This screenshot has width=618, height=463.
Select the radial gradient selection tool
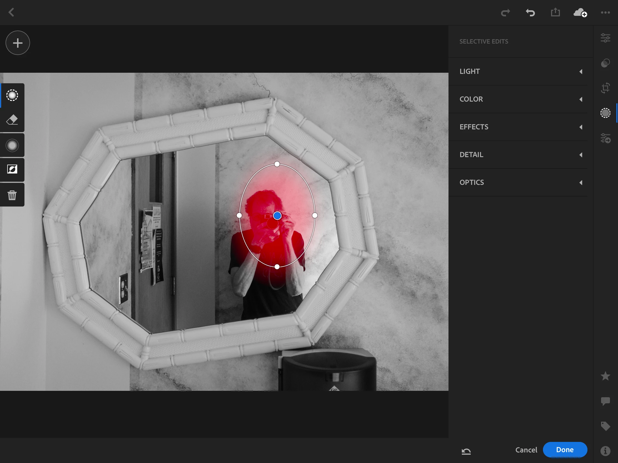[x=12, y=95]
